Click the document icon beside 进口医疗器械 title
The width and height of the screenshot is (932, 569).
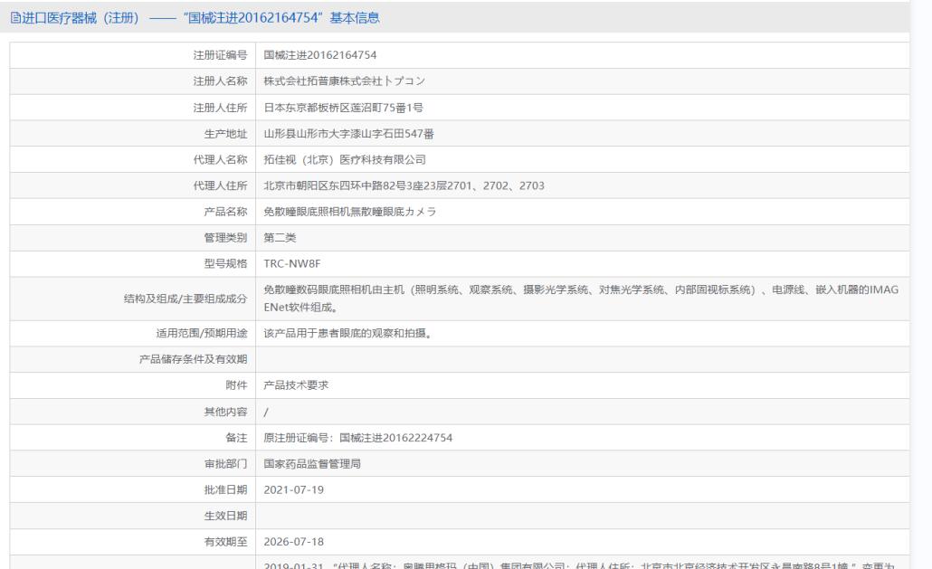click(x=15, y=18)
